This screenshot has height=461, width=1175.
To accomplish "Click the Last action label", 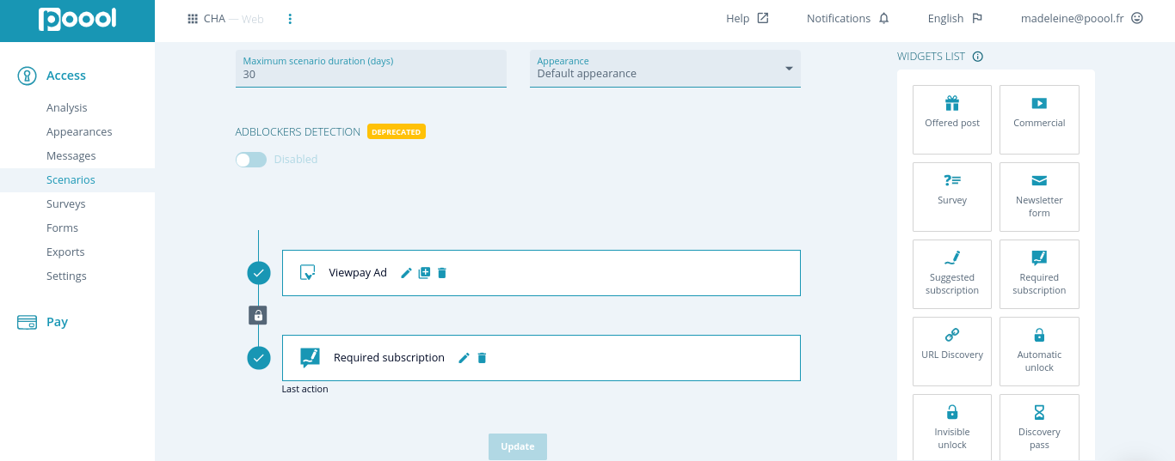I will [305, 389].
